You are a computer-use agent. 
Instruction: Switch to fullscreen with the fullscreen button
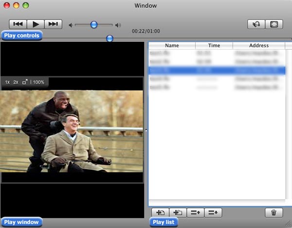274,24
